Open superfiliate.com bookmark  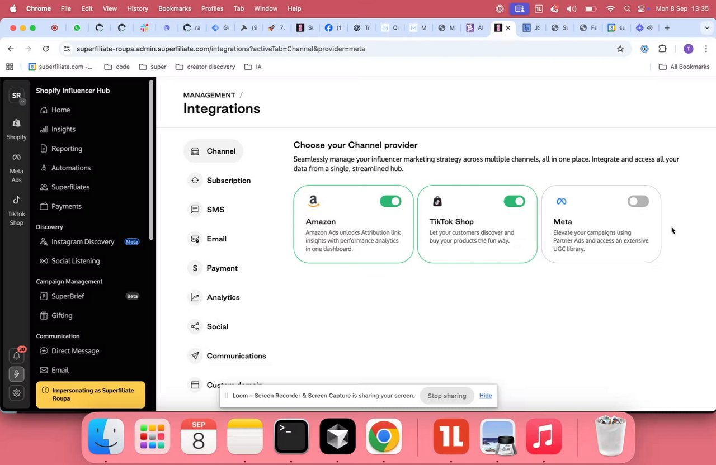point(60,67)
